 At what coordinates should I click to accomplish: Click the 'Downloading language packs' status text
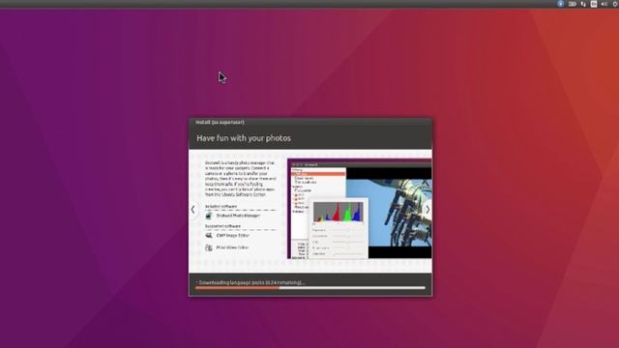pos(251,282)
